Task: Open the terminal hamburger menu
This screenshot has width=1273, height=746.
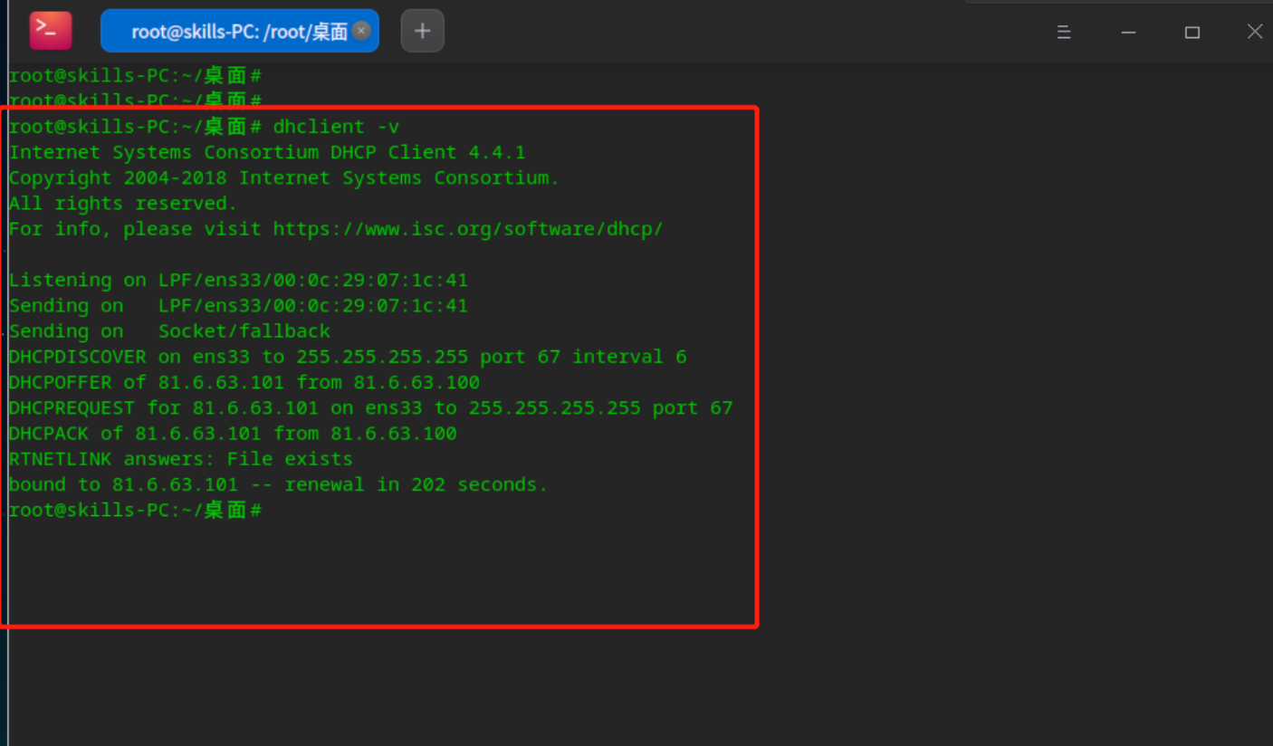Action: [x=1064, y=32]
